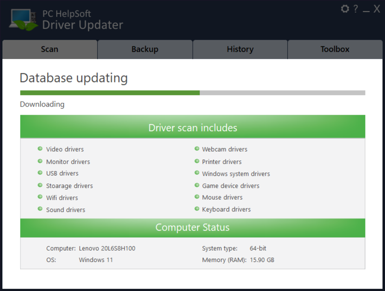Image resolution: width=385 pixels, height=291 pixels.
Task: Click the green bullet beside Wifi drivers
Action: tap(40, 197)
